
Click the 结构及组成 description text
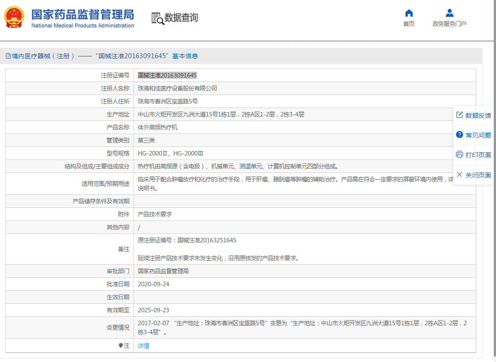click(x=238, y=166)
